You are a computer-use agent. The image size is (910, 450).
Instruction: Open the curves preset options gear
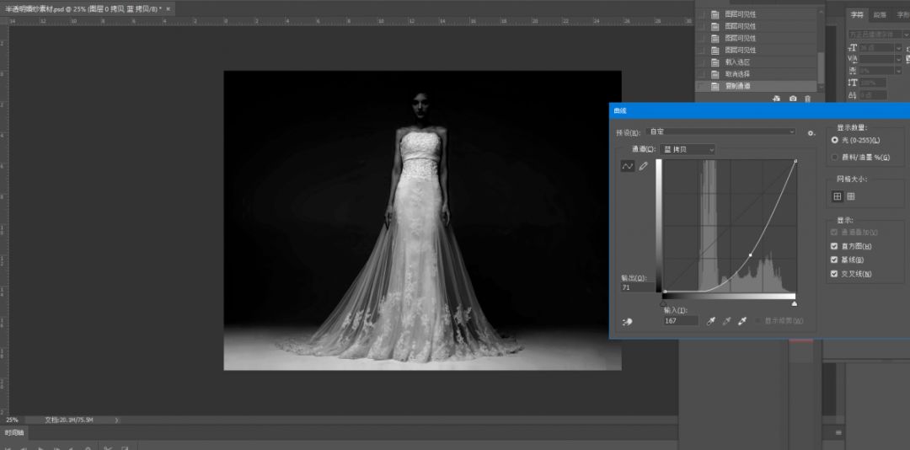click(811, 132)
